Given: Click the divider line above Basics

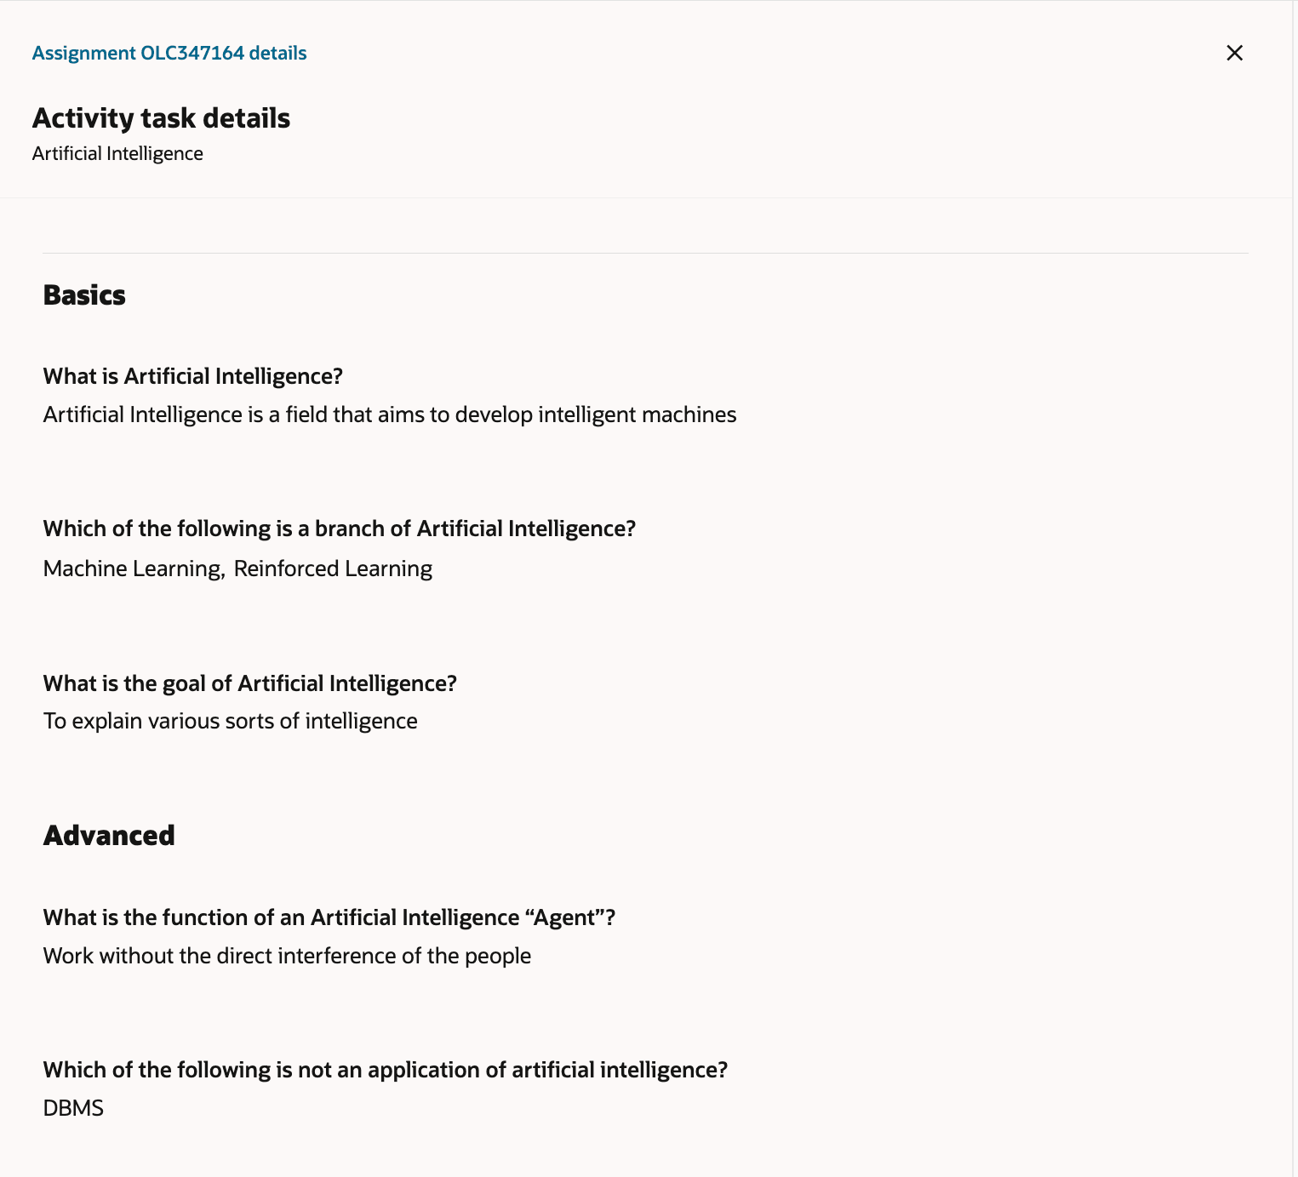Looking at the screenshot, I should (x=645, y=253).
